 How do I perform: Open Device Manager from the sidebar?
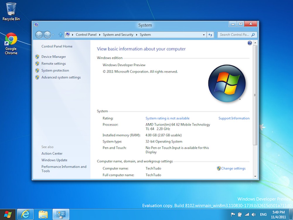[54, 57]
